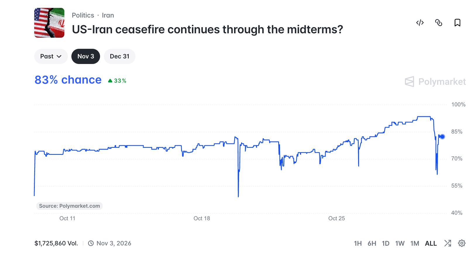Select the ALL time range
The image size is (476, 260).
431,243
